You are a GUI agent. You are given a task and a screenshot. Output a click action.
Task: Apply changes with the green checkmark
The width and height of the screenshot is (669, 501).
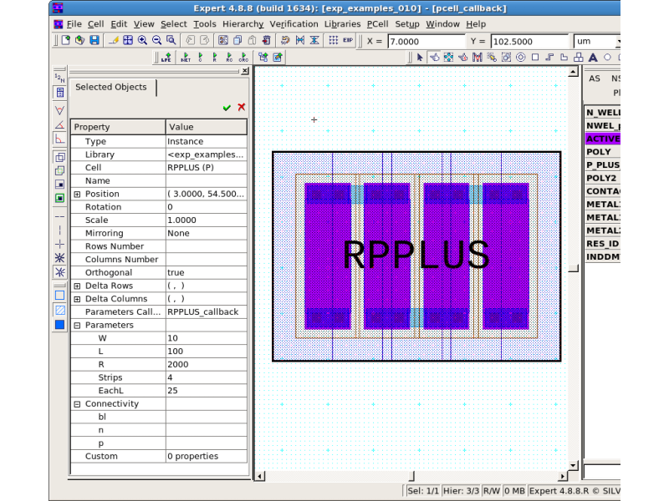coord(227,108)
